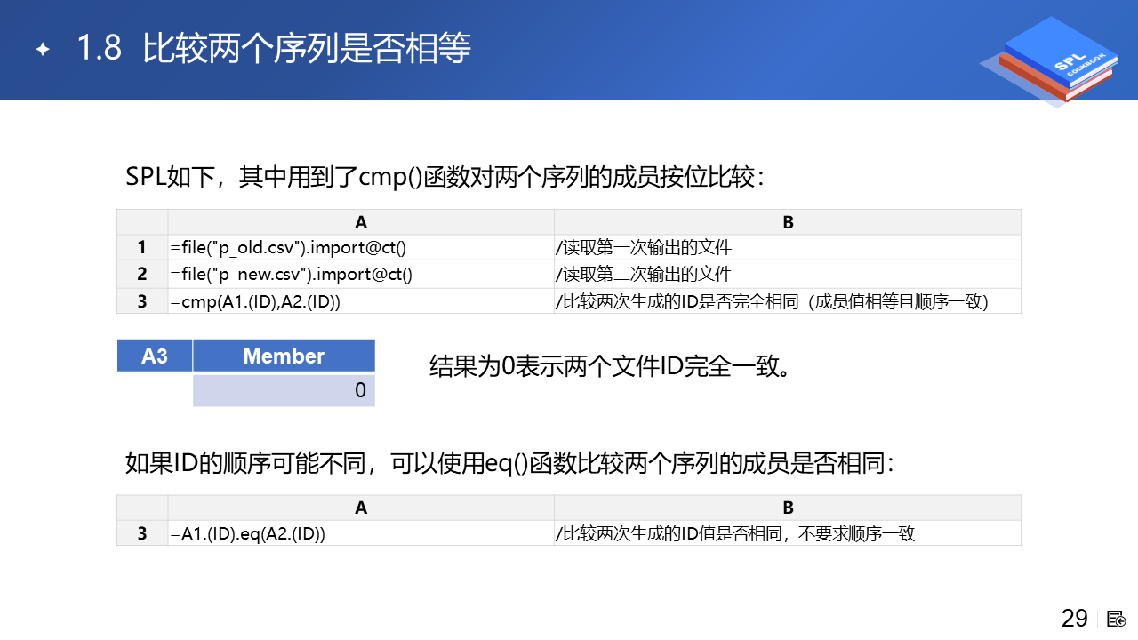The height and width of the screenshot is (640, 1138).
Task: Click cell =file("p_old.csv").import@ct()
Action: [361, 248]
